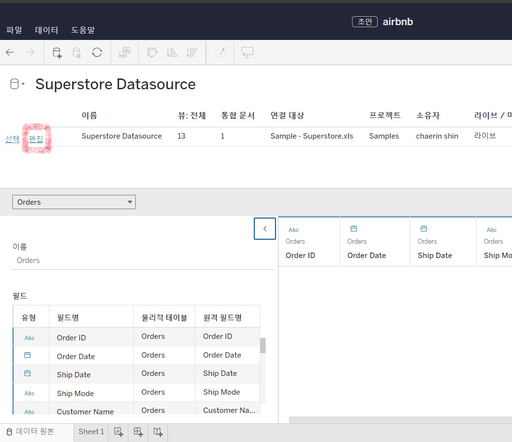
Task: Open the datasource cylinder icon dropdown beside the title
Action: click(17, 84)
